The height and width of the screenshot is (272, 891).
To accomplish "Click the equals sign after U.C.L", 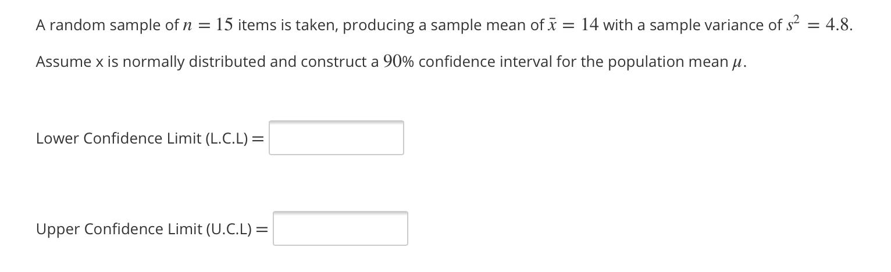I will pyautogui.click(x=262, y=230).
